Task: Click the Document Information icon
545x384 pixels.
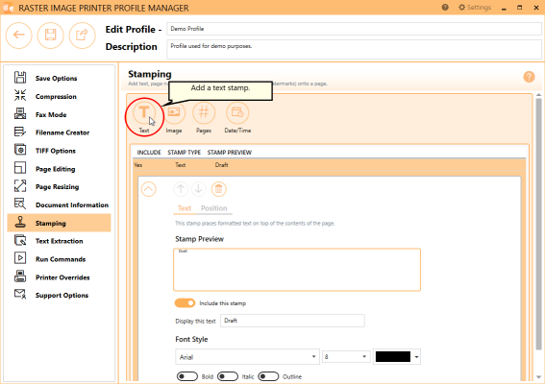Action: point(20,204)
